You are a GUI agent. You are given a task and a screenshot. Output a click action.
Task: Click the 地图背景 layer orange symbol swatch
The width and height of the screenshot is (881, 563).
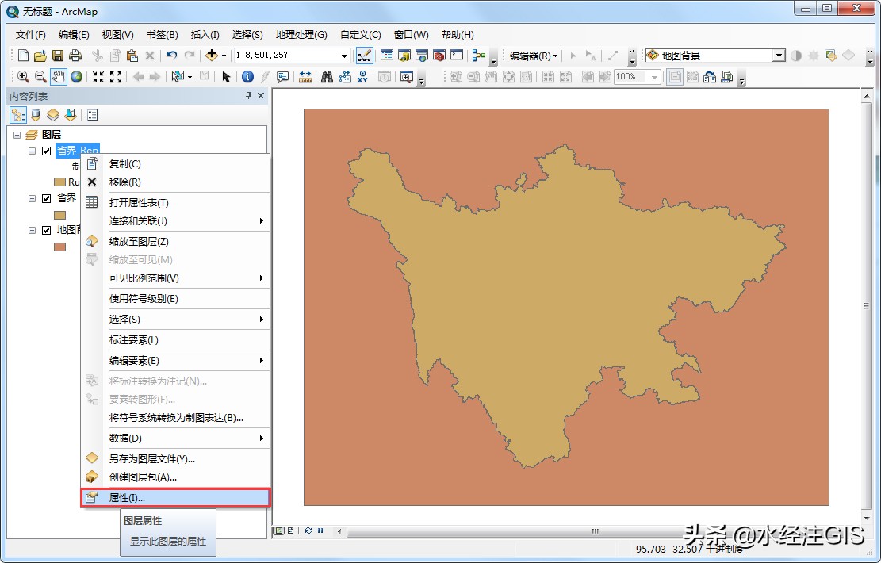coord(59,247)
